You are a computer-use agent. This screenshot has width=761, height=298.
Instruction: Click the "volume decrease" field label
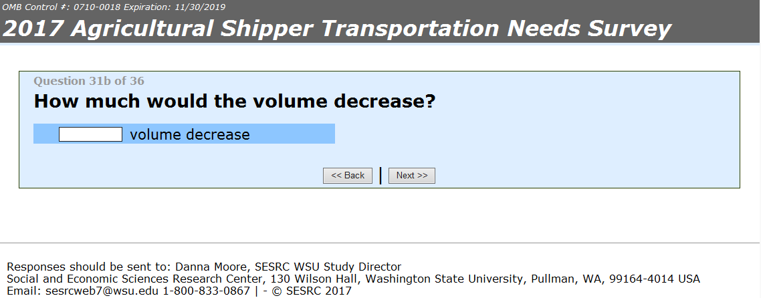coord(190,134)
